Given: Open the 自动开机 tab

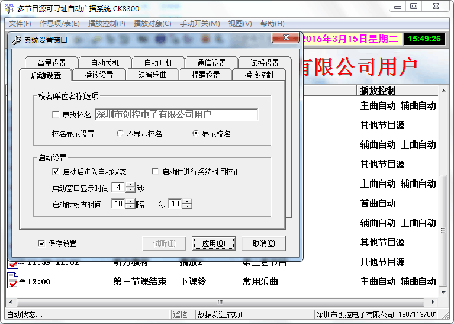Looking at the screenshot, I should pos(158,63).
